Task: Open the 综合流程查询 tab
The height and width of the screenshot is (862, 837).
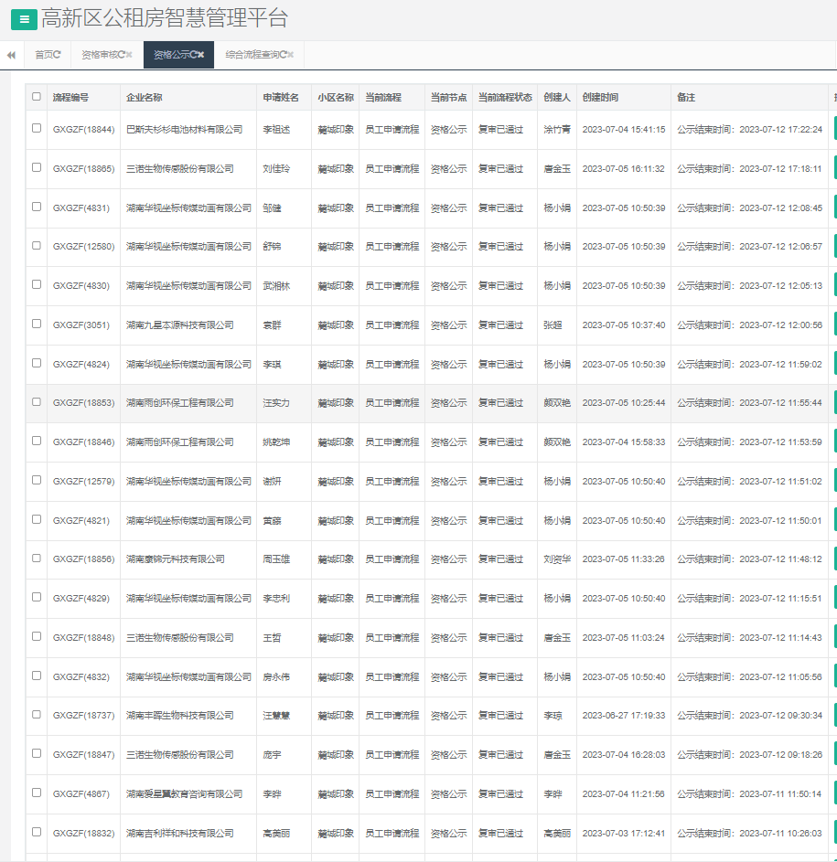Action: (x=252, y=55)
